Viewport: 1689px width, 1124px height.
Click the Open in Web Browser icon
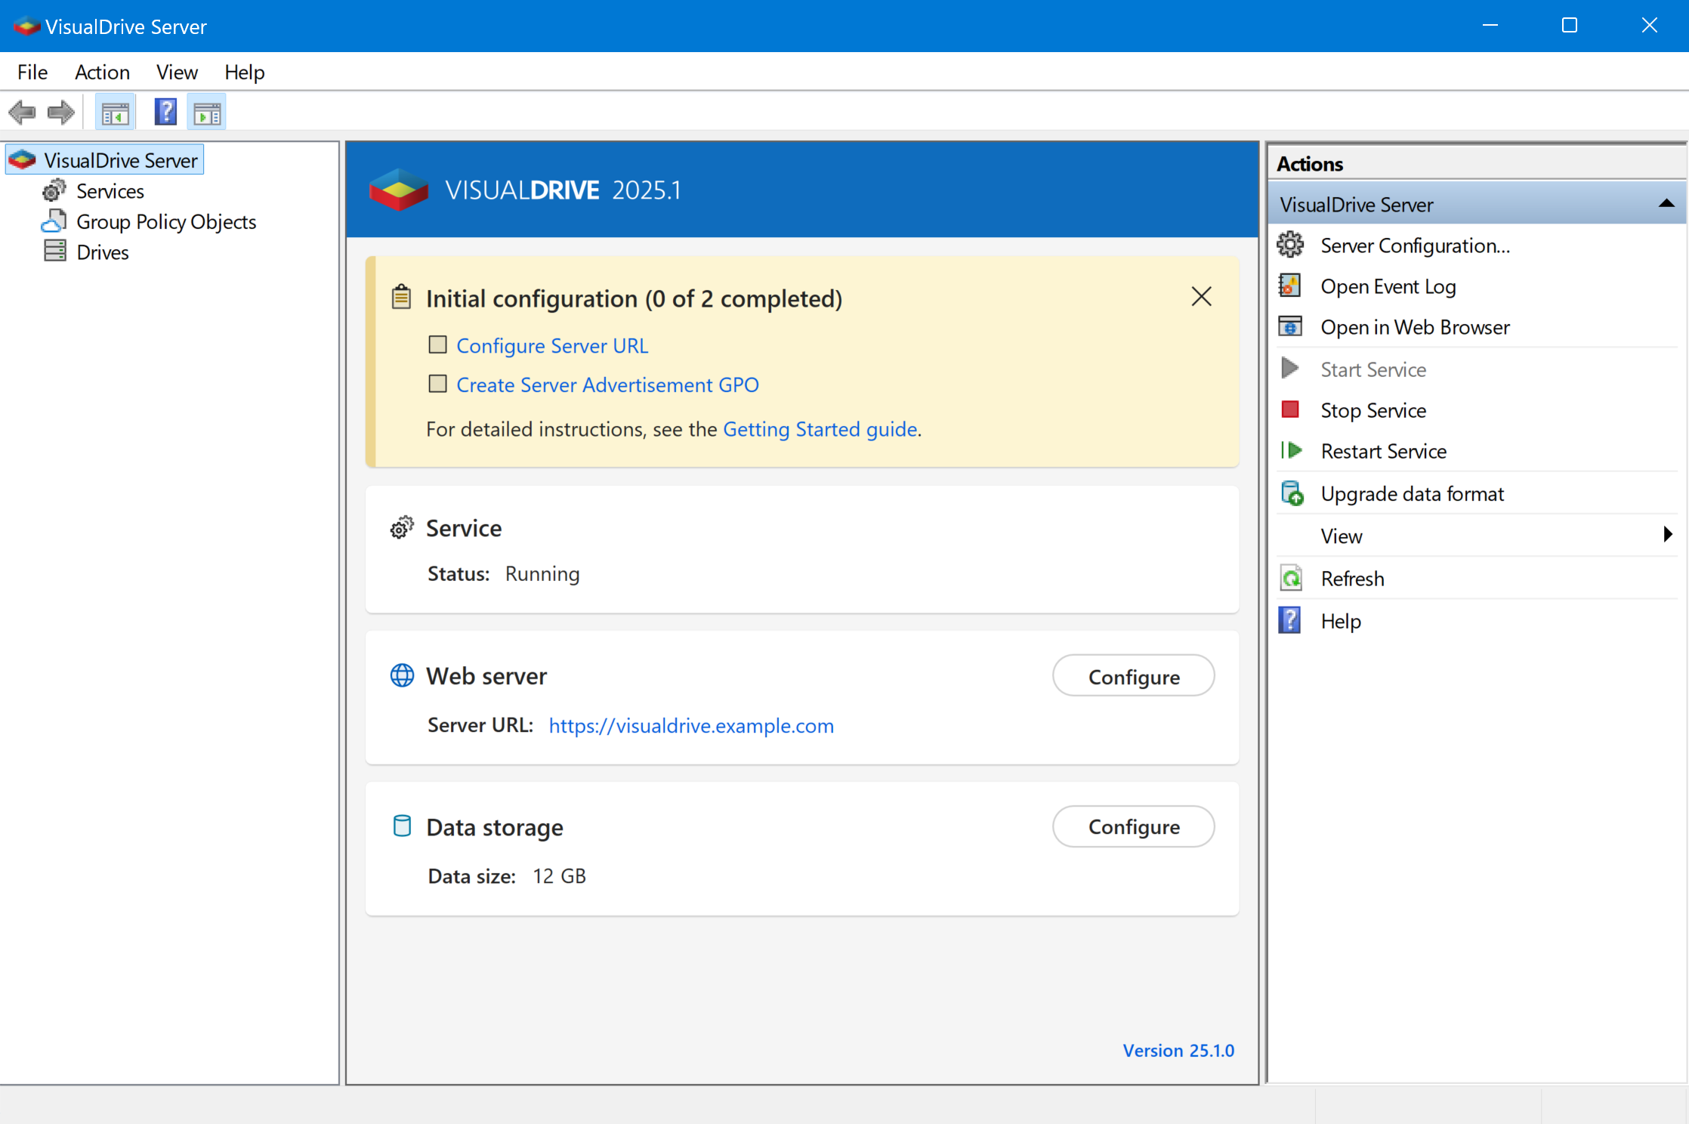(x=1290, y=326)
